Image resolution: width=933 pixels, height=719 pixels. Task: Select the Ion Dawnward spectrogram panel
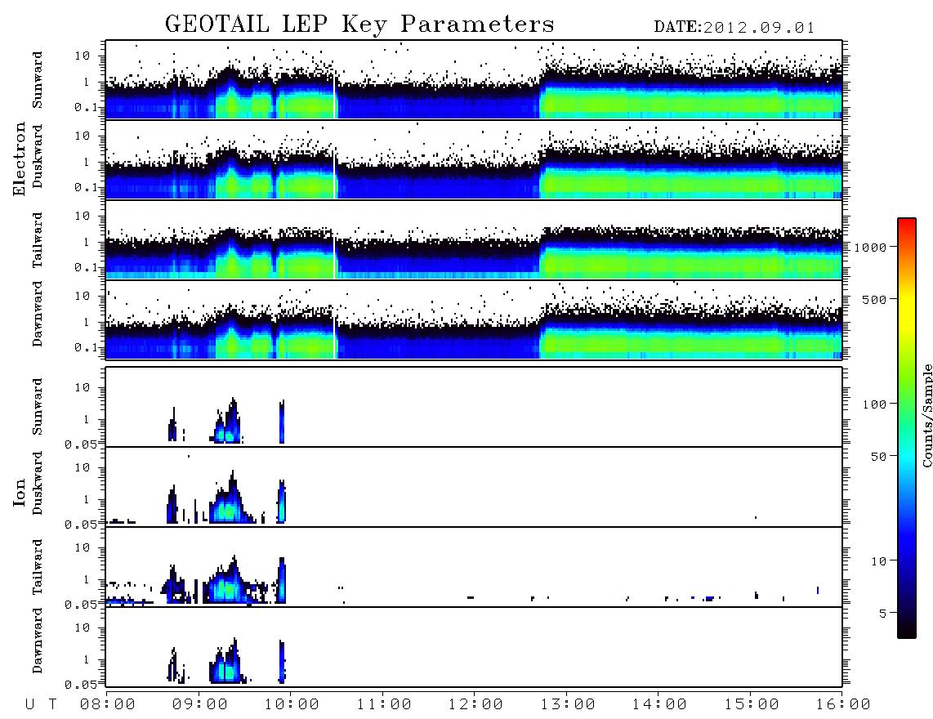(474, 647)
